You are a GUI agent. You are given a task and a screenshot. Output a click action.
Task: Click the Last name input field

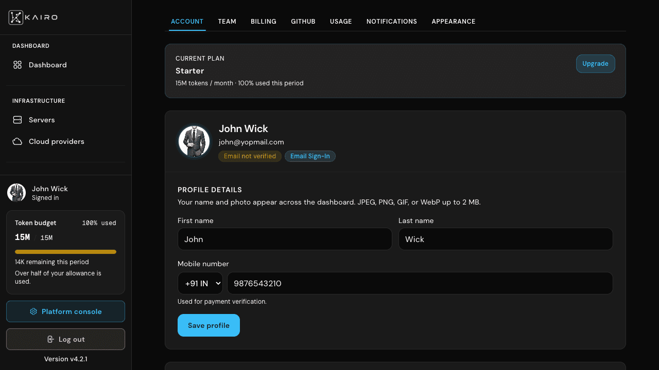pyautogui.click(x=506, y=239)
